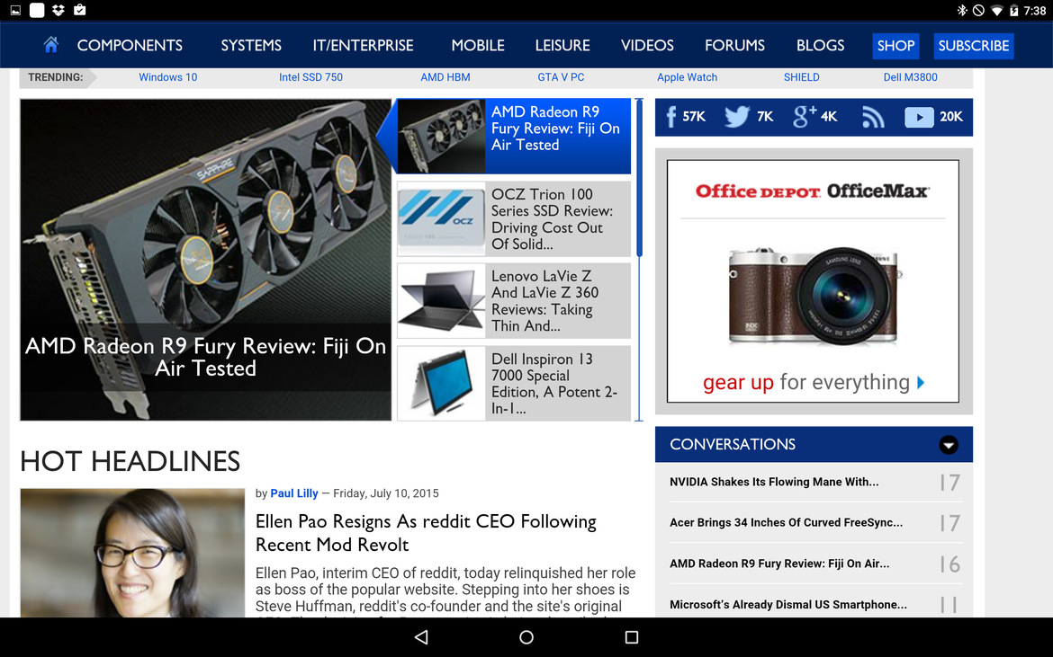Click the Shop button
This screenshot has height=657, width=1053.
pyautogui.click(x=895, y=46)
